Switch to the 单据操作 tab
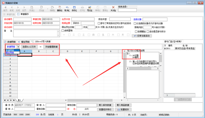This screenshot has width=205, height=118. (x=23, y=14)
